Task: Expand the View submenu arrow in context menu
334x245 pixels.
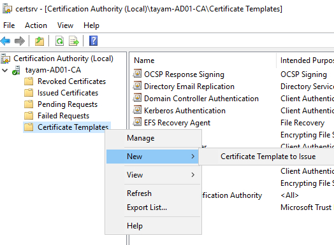Action: (192, 175)
